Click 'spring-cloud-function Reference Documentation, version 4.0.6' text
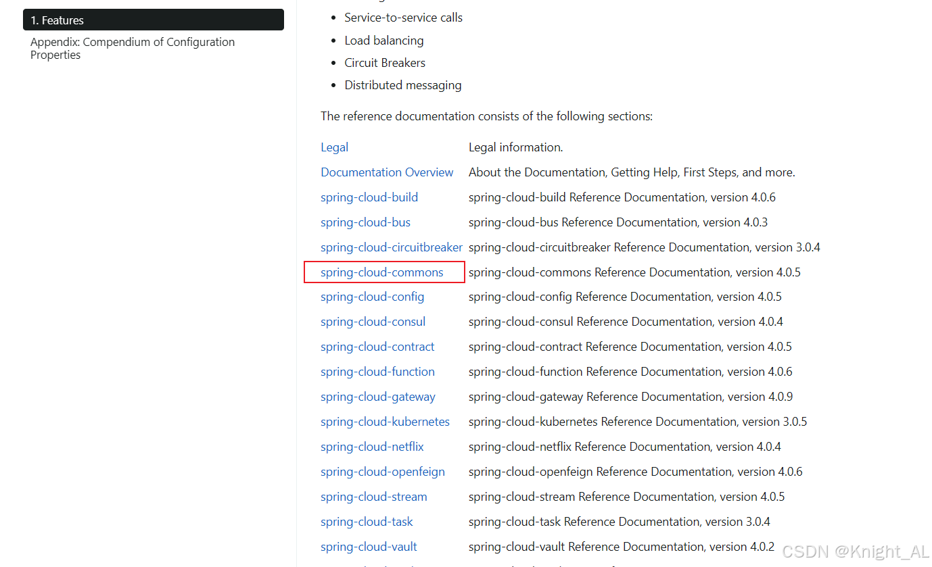932x567 pixels. (x=630, y=372)
